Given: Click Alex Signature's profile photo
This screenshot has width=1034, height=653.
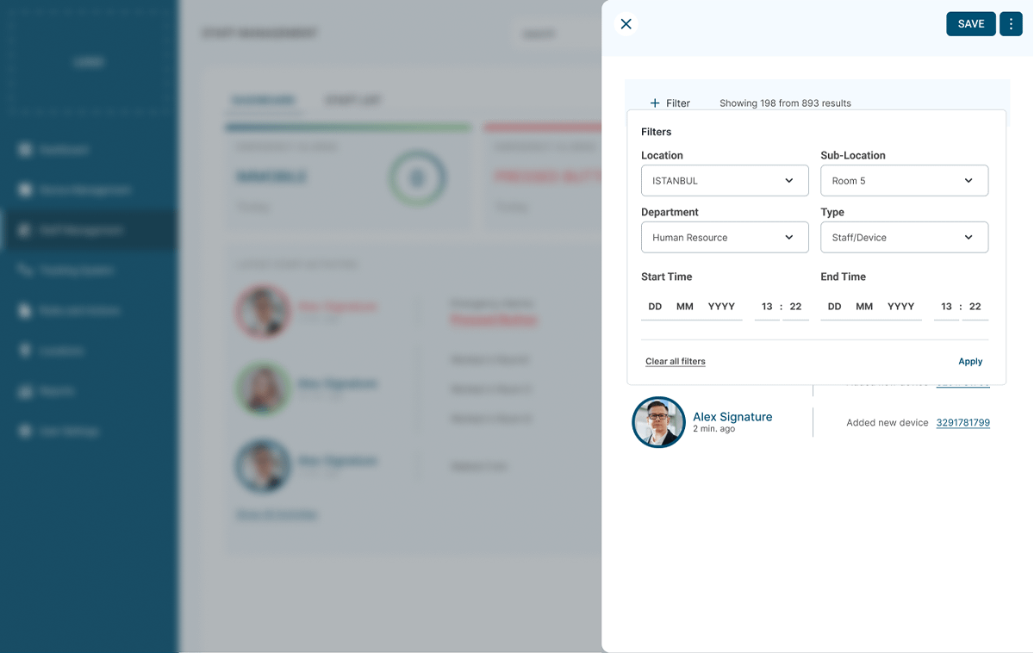Looking at the screenshot, I should point(658,422).
